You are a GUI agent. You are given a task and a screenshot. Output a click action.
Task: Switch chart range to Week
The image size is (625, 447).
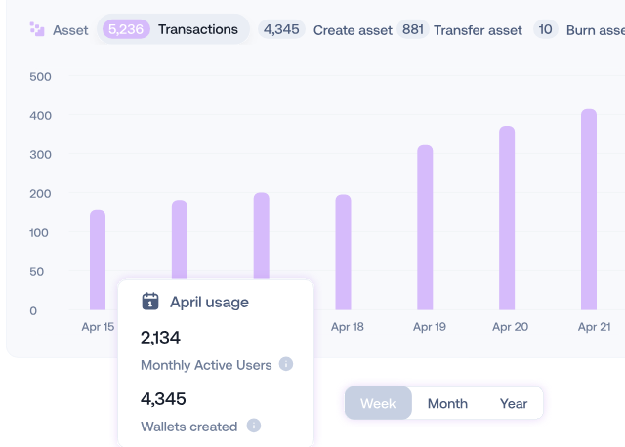tap(379, 403)
